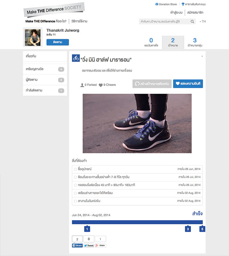Click the Facebook Share button
The height and width of the screenshot is (256, 229).
tap(77, 246)
